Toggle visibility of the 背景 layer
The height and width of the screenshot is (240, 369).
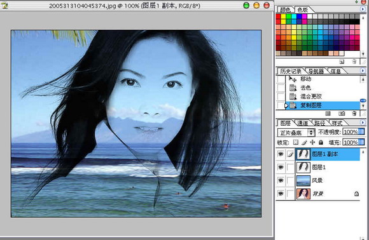coord(281,194)
